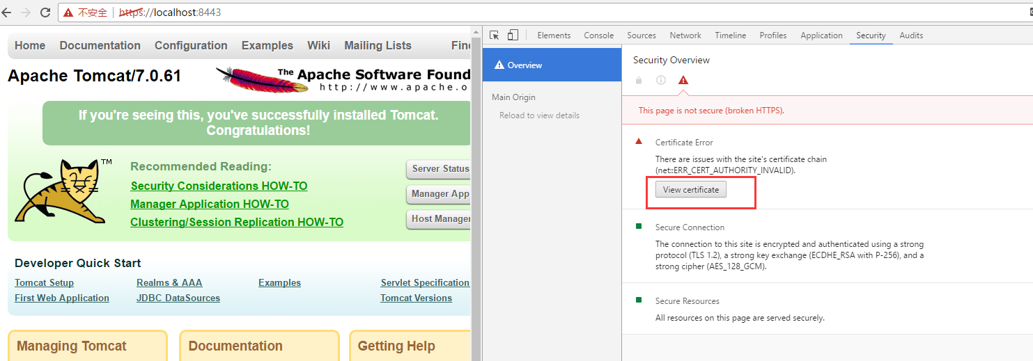Click the address bar URL localhost:8443
This screenshot has height=361, width=1033.
(x=170, y=13)
